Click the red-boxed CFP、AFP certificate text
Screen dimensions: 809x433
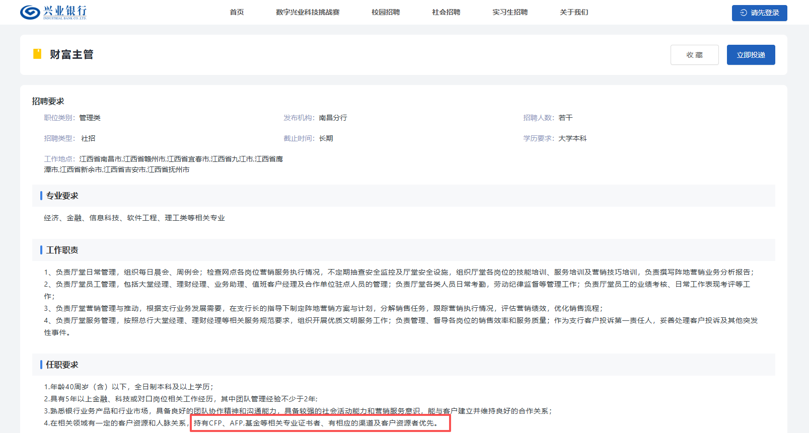pos(320,423)
